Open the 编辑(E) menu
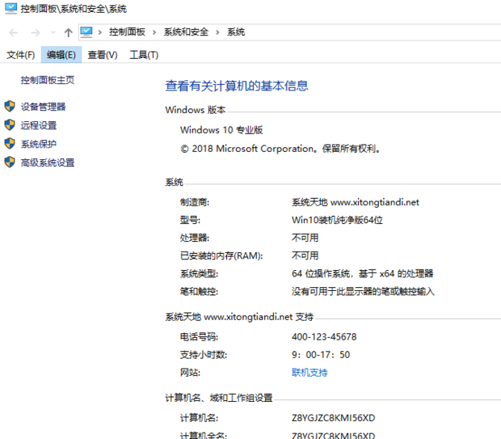This screenshot has width=501, height=439. tap(61, 55)
